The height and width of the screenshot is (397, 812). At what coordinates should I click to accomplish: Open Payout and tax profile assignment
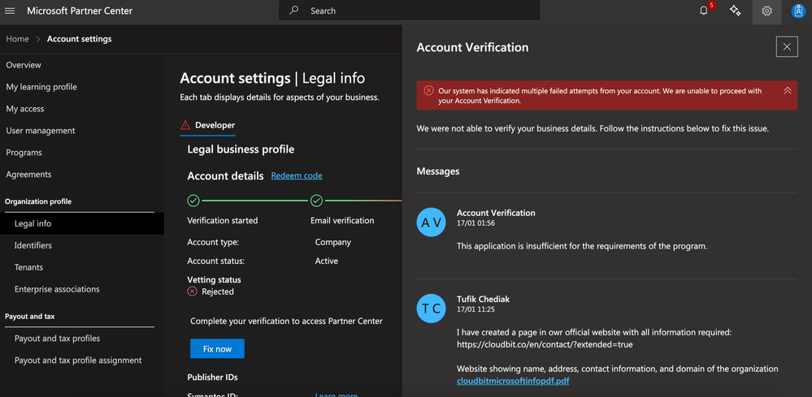78,360
